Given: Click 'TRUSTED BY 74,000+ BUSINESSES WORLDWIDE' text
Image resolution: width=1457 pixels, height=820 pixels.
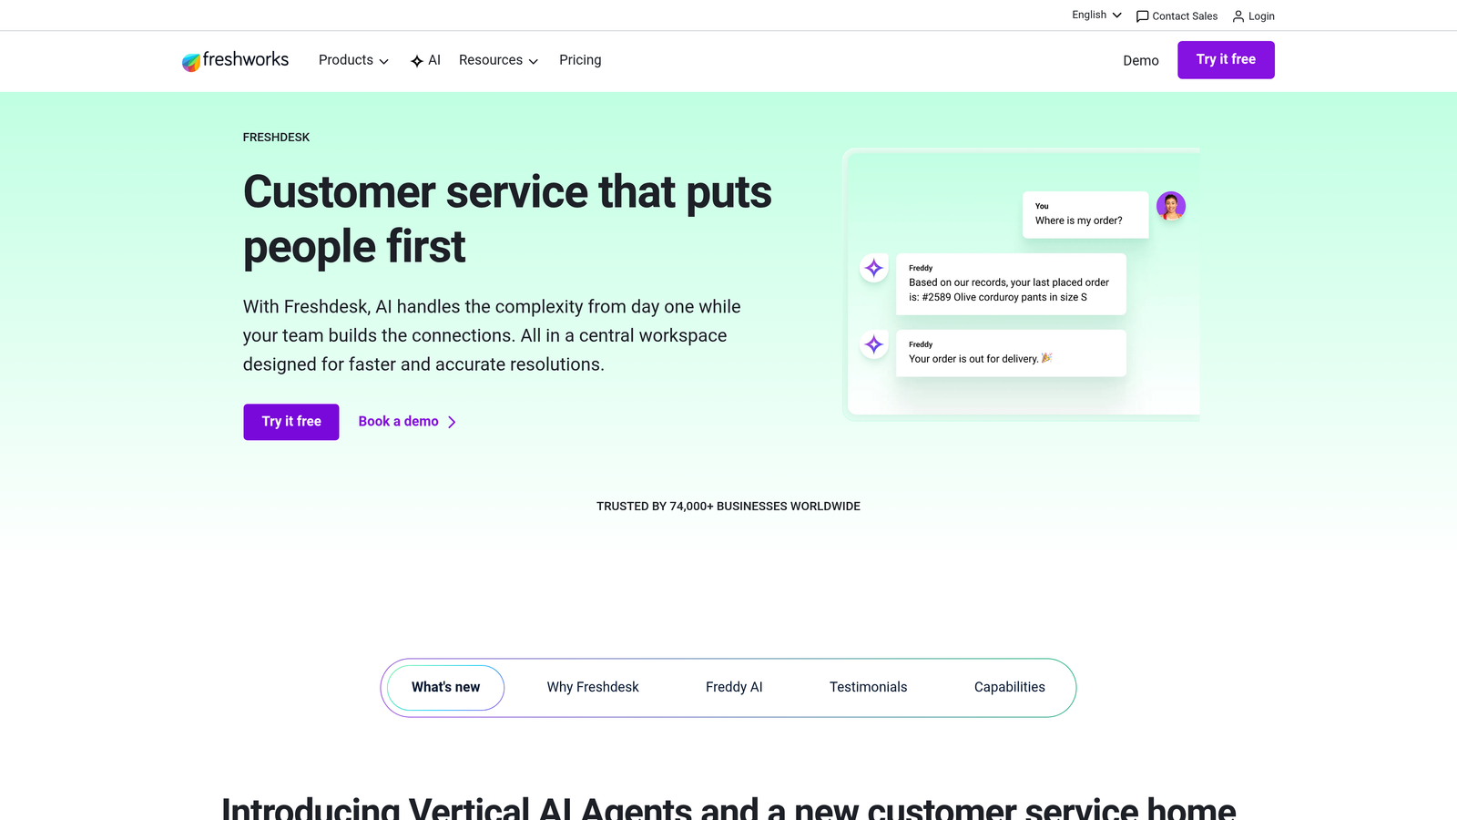Looking at the screenshot, I should point(728,507).
